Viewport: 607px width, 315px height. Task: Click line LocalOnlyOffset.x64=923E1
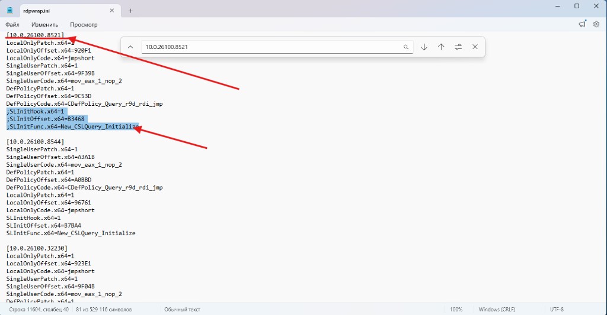(x=49, y=263)
